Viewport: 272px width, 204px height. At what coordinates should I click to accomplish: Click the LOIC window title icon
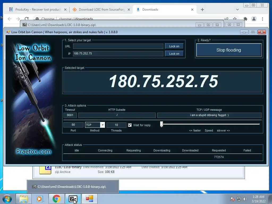[8, 32]
